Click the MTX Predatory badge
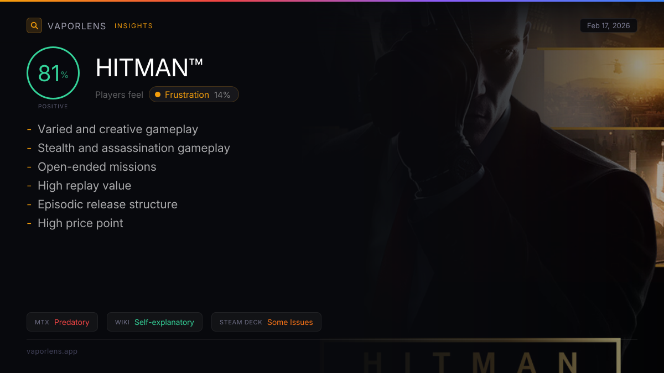The height and width of the screenshot is (373, 664). pos(62,322)
